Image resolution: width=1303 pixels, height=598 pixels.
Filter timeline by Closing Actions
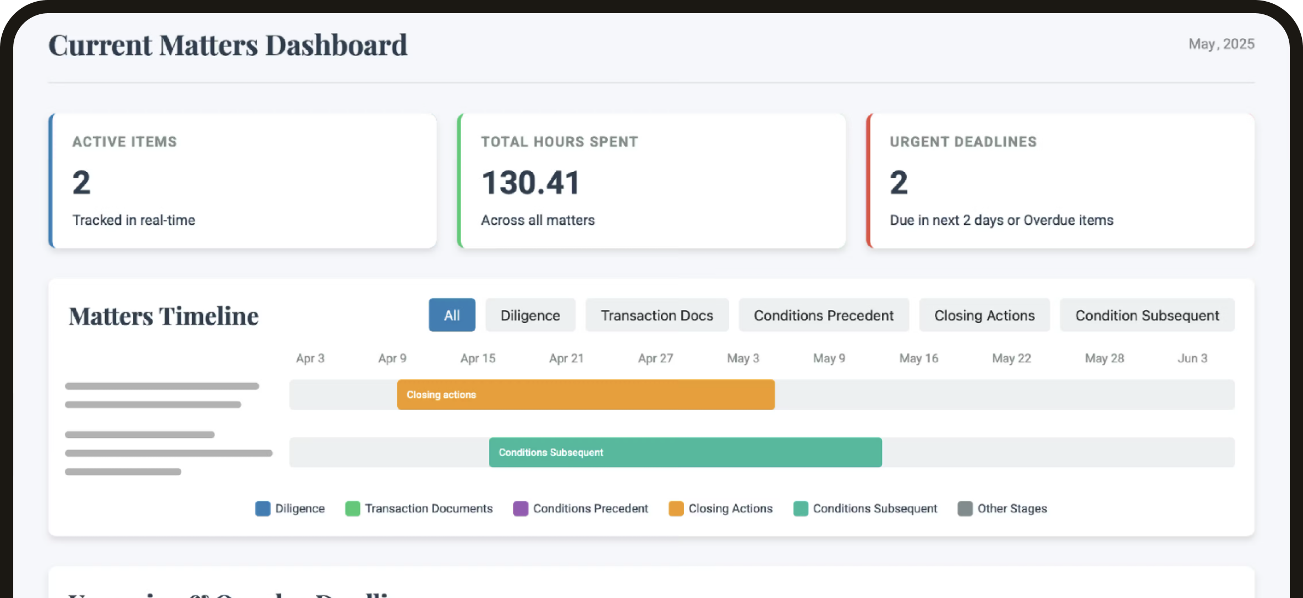click(984, 315)
